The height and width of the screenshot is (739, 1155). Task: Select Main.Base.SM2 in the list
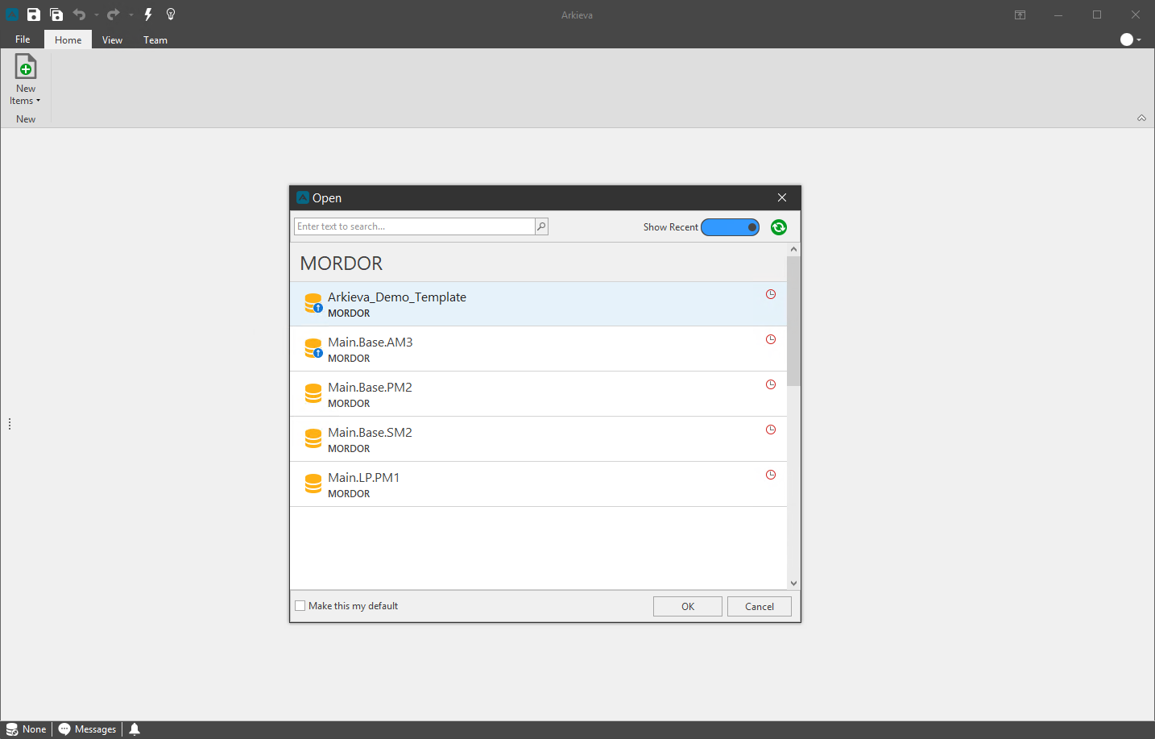pyautogui.click(x=538, y=439)
